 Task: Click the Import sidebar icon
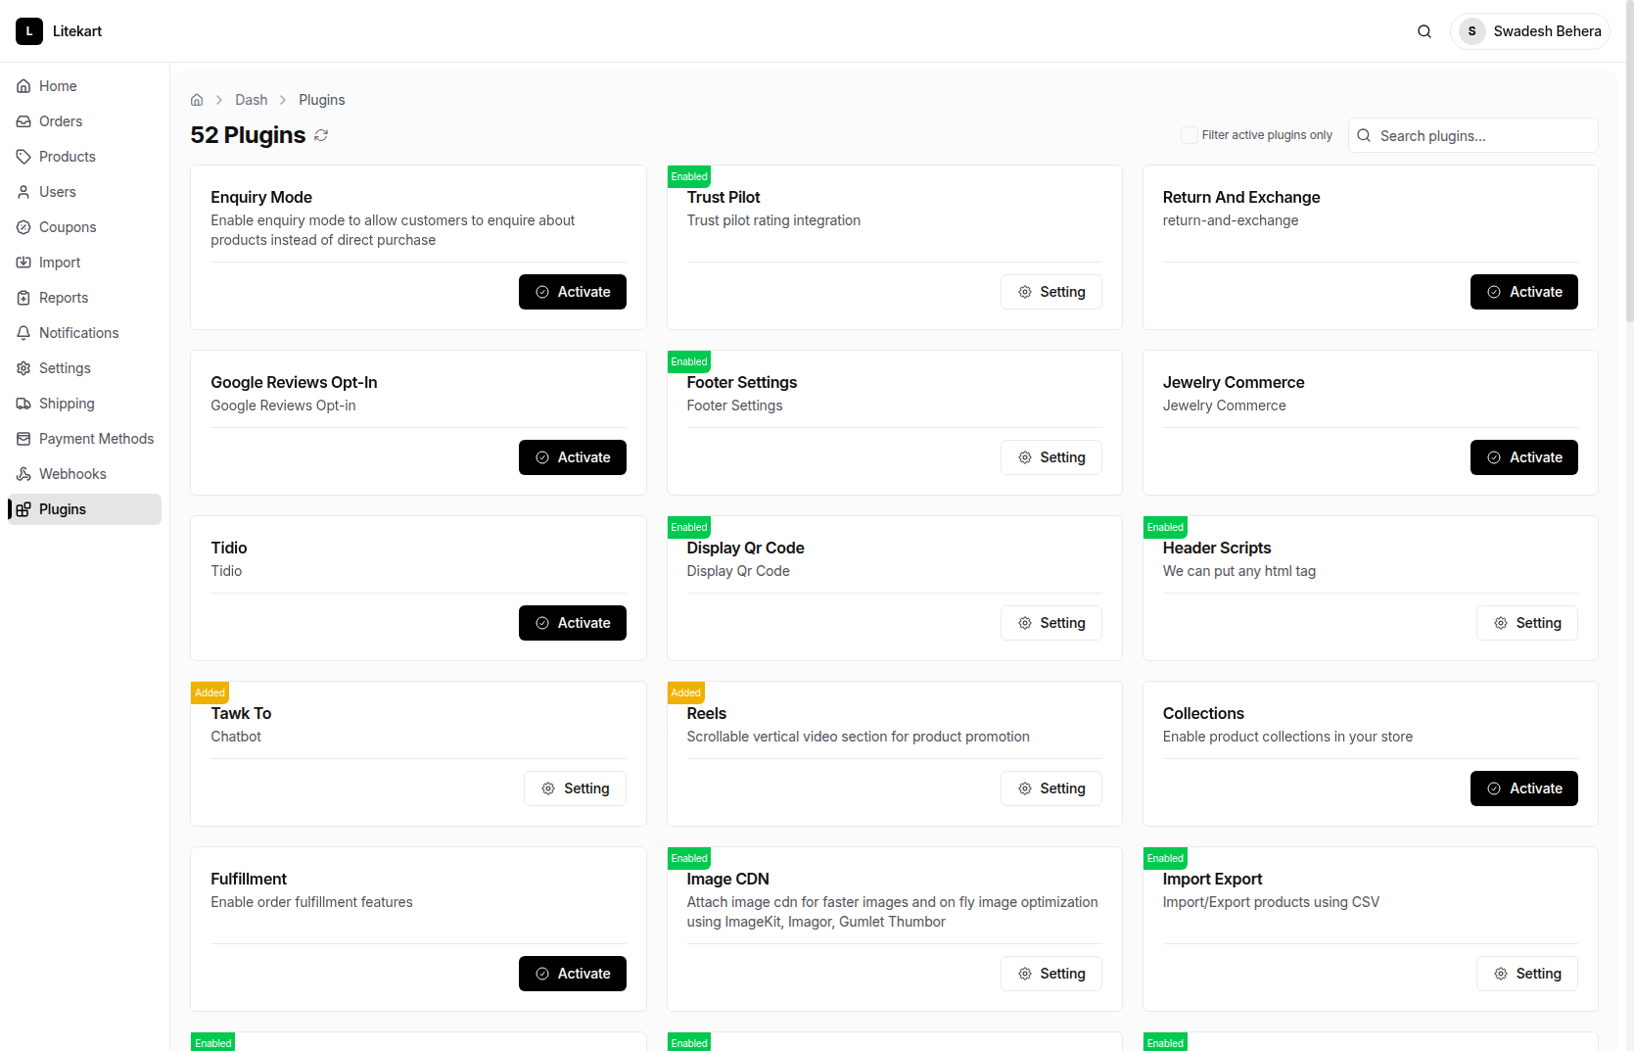click(23, 263)
